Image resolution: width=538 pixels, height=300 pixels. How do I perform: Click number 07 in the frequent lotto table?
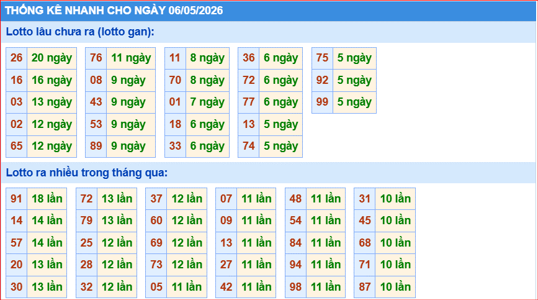pyautogui.click(x=226, y=199)
